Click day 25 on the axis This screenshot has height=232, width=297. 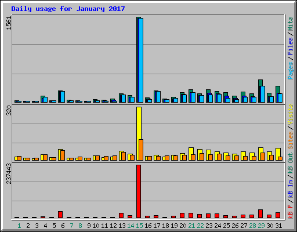[226, 226]
